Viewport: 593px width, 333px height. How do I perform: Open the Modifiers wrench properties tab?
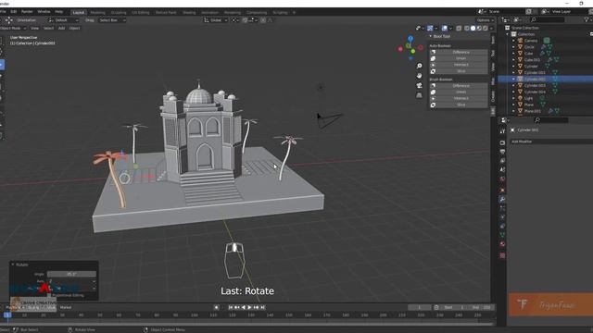coord(502,200)
